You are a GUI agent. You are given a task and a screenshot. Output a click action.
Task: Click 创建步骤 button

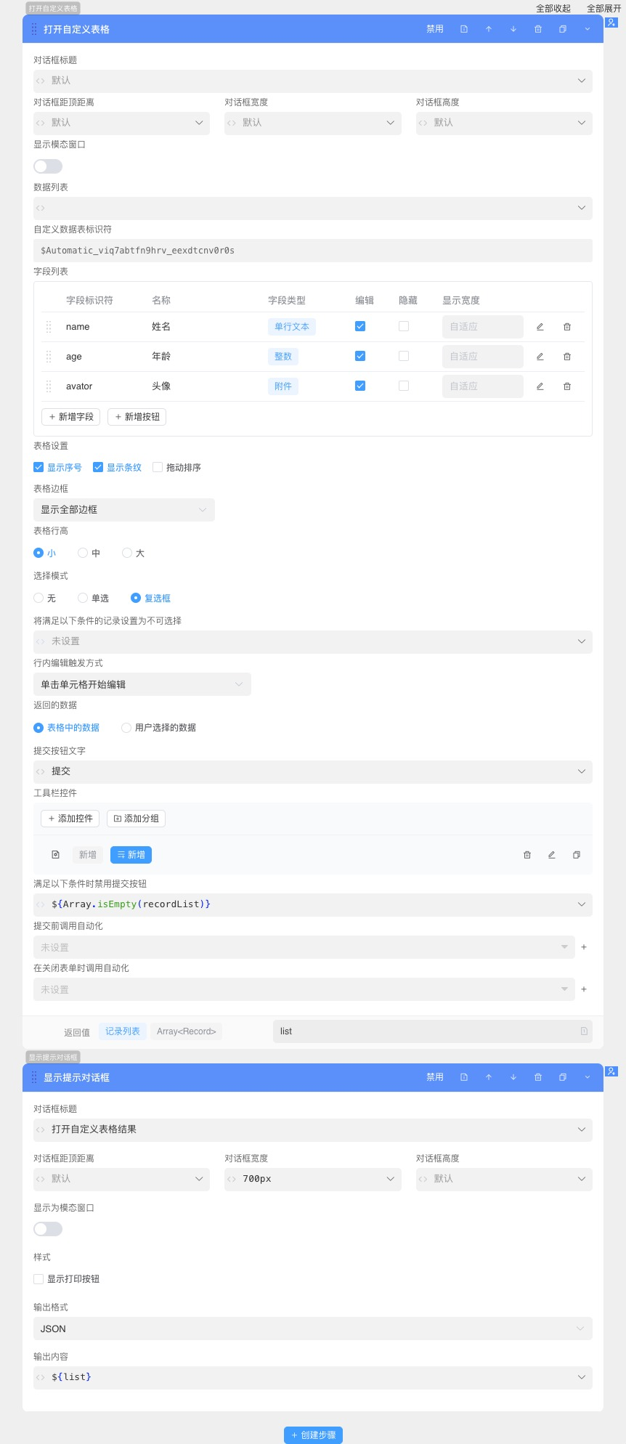click(x=313, y=1435)
